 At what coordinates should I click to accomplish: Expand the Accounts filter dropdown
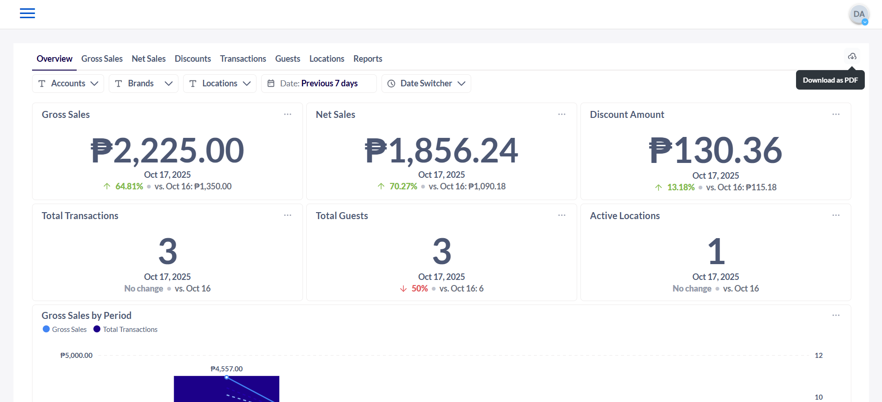68,84
